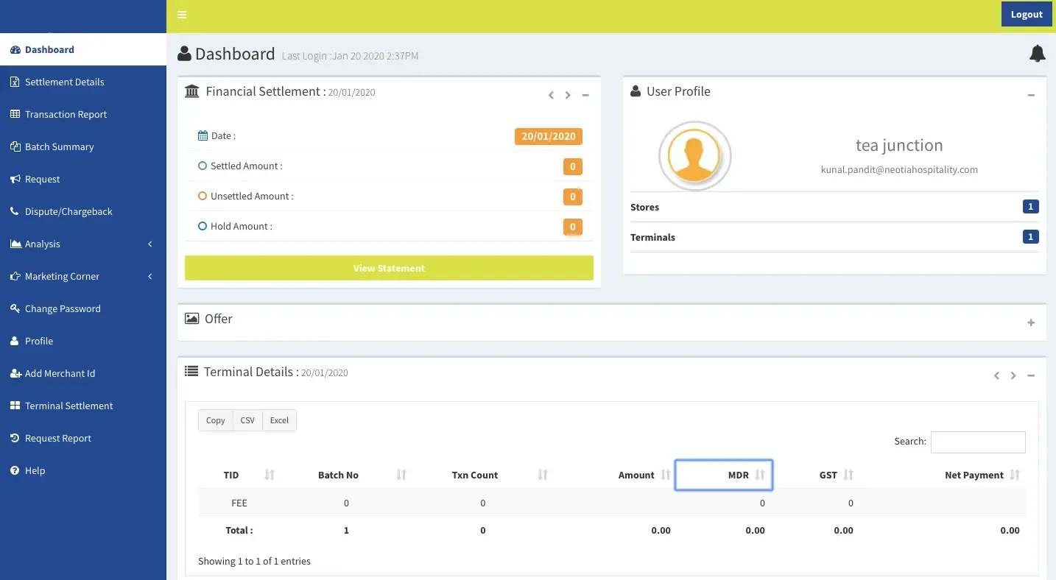Go to next Terminal Details date arrow
Viewport: 1056px width, 580px height.
[x=1013, y=376]
